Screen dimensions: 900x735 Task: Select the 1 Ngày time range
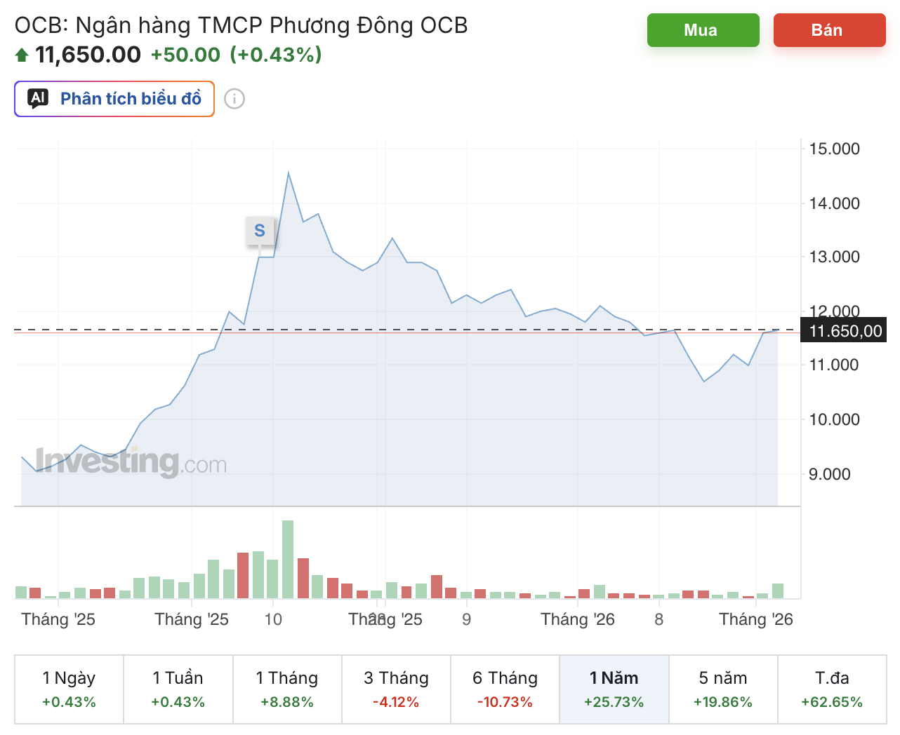69,689
